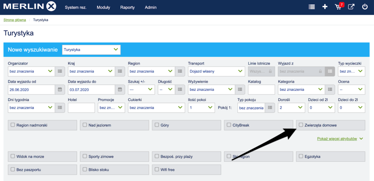Check the Region nadmorski option
The image size is (374, 181).
[x=13, y=125]
